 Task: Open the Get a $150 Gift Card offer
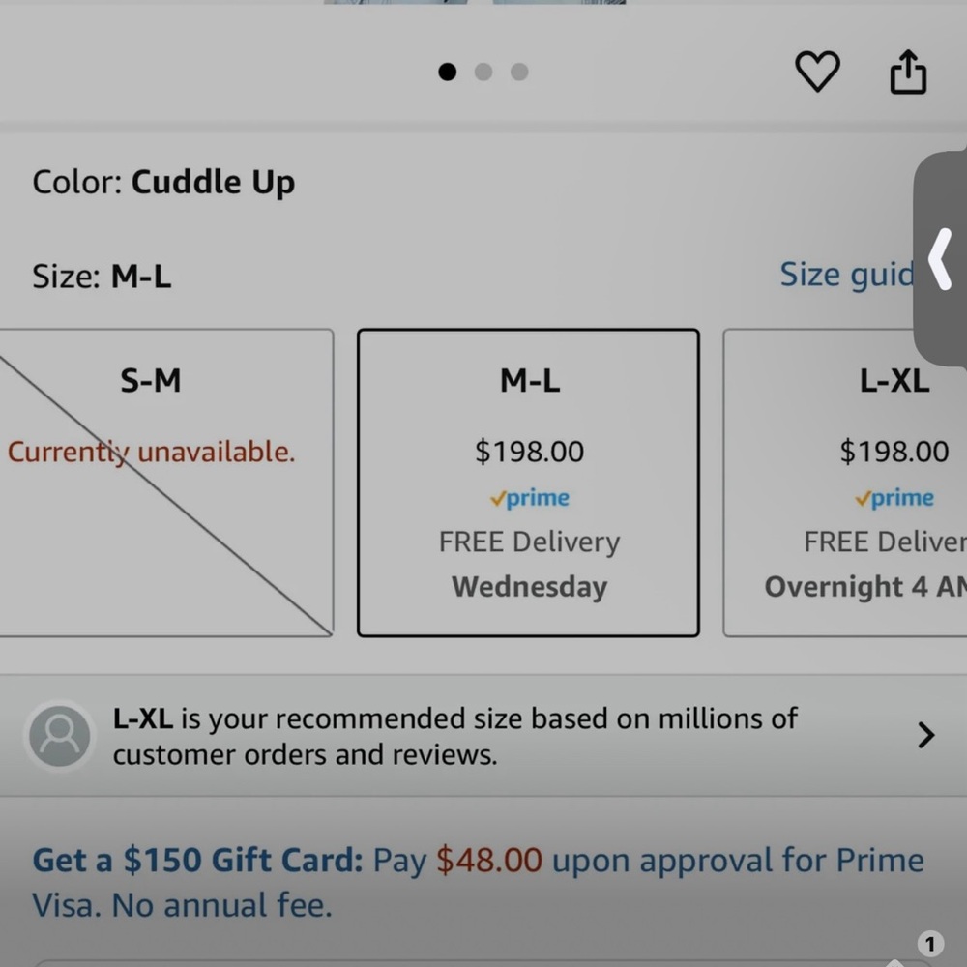[x=197, y=861]
